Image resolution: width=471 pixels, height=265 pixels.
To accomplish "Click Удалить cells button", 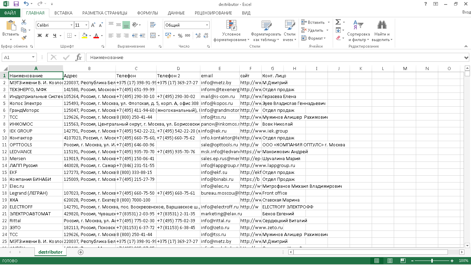I will point(315,30).
